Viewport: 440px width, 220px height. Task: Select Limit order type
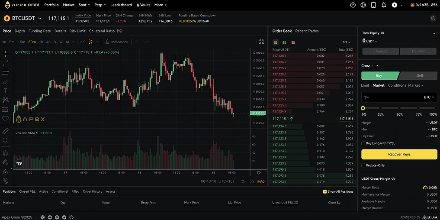tap(365, 85)
